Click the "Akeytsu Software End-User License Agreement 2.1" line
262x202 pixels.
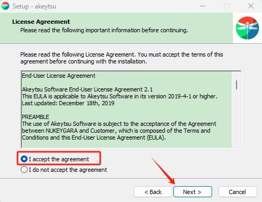[x=87, y=89]
